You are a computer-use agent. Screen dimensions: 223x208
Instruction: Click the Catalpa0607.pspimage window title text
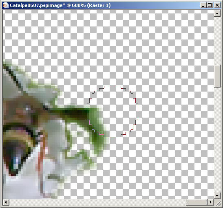60,5
